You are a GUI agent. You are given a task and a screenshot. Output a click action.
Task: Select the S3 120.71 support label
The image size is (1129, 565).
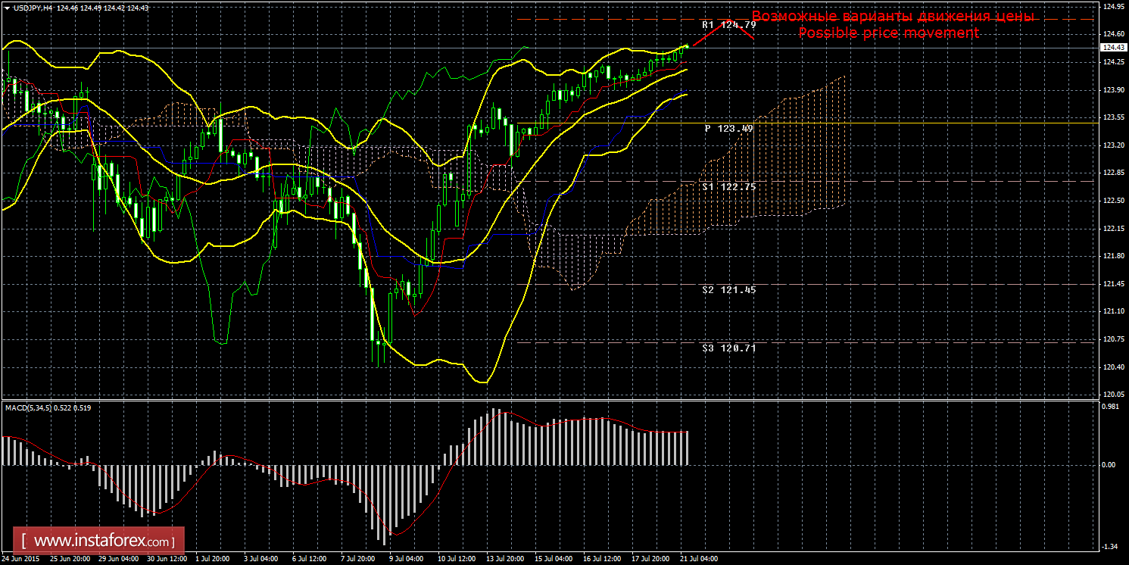point(728,348)
